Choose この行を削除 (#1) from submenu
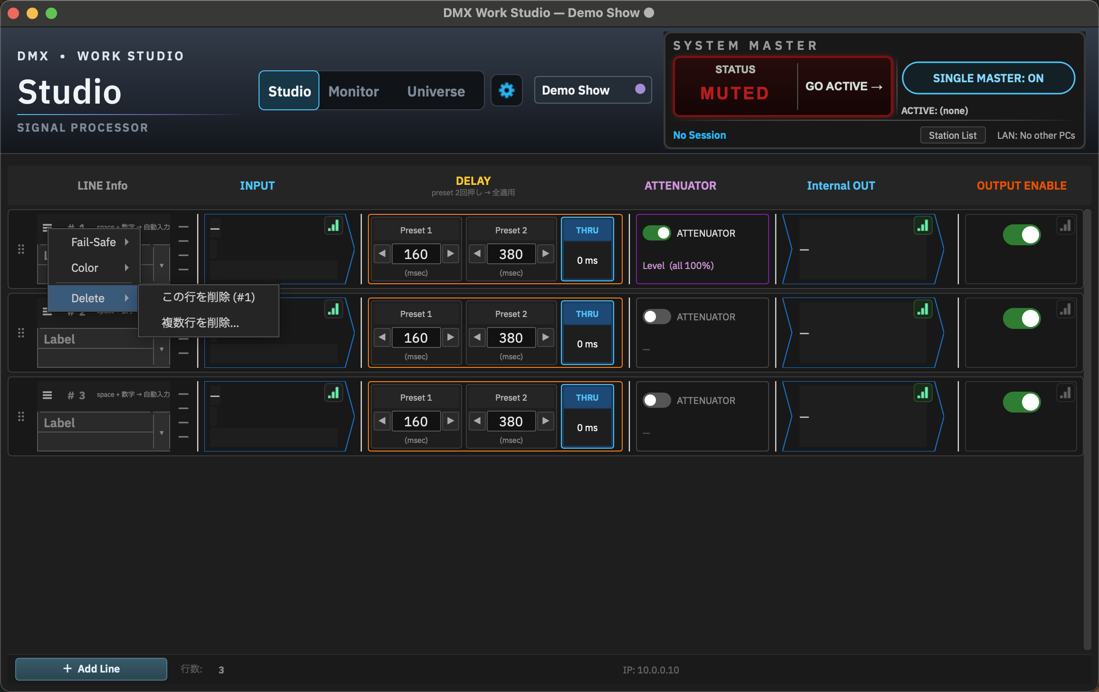This screenshot has height=692, width=1099. [x=209, y=297]
